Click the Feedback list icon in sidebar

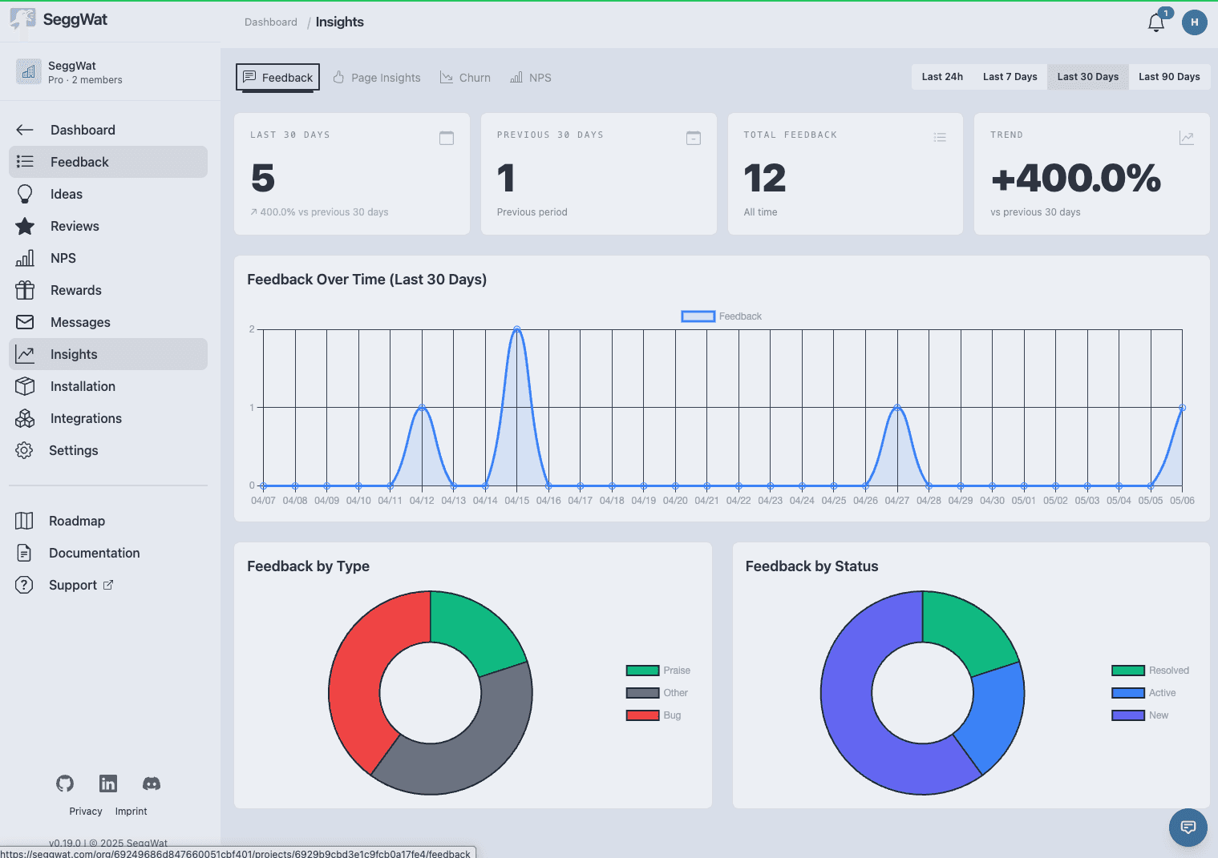coord(25,162)
